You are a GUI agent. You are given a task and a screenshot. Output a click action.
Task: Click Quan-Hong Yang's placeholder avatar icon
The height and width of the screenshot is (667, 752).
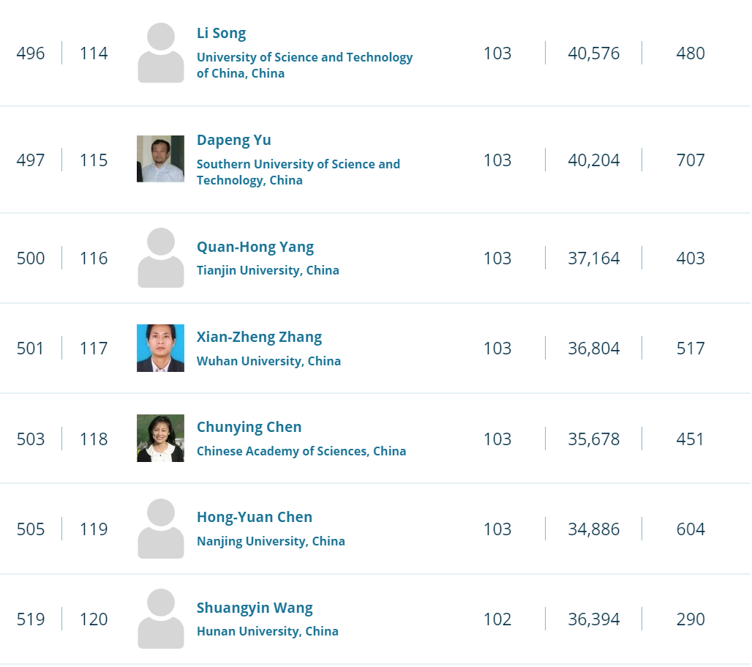(161, 258)
